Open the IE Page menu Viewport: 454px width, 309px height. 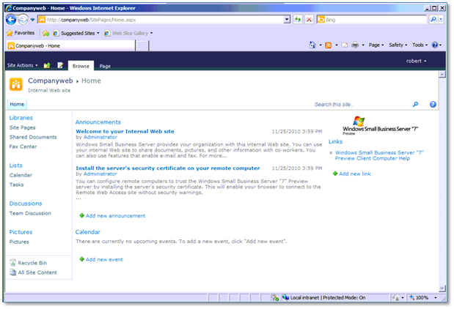pos(376,45)
